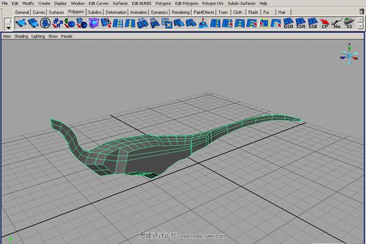This screenshot has height=244, width=366.
Task: Switch to the PaintEffects shelf tab
Action: [203, 12]
